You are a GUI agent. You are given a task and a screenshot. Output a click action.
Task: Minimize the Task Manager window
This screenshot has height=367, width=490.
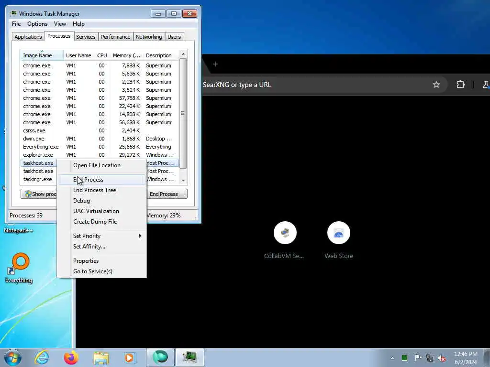pos(158,14)
